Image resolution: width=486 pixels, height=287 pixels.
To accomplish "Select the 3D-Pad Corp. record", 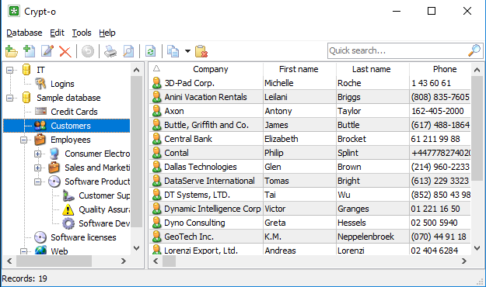I will coord(310,83).
